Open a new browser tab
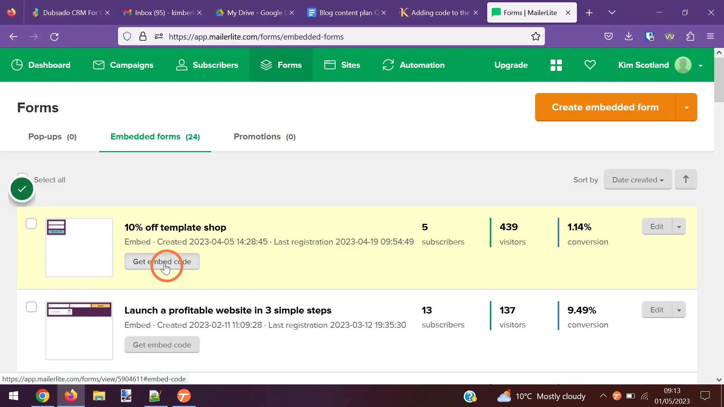 click(589, 13)
